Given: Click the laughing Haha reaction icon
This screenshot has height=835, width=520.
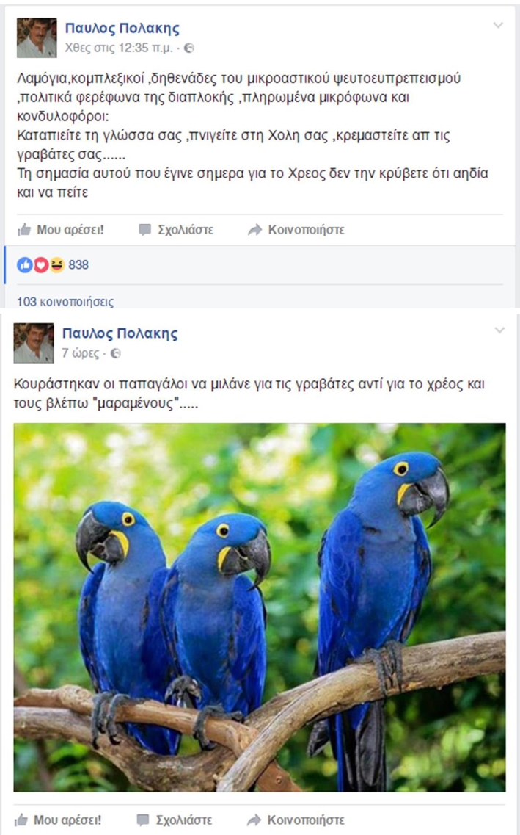Looking at the screenshot, I should pyautogui.click(x=57, y=264).
